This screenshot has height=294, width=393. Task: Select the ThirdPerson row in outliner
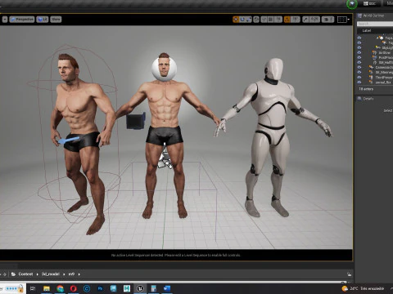pyautogui.click(x=375, y=78)
